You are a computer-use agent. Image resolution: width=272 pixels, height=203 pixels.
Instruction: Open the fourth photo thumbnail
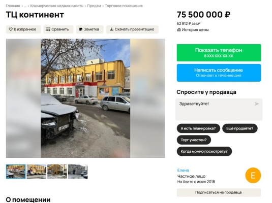pos(78,172)
